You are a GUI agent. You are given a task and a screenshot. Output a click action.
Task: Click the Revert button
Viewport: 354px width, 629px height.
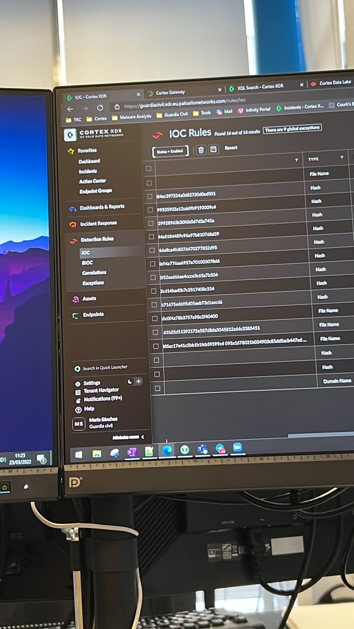[231, 148]
